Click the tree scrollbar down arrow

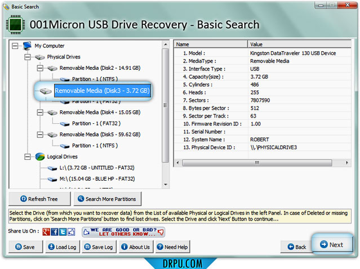click(166, 185)
